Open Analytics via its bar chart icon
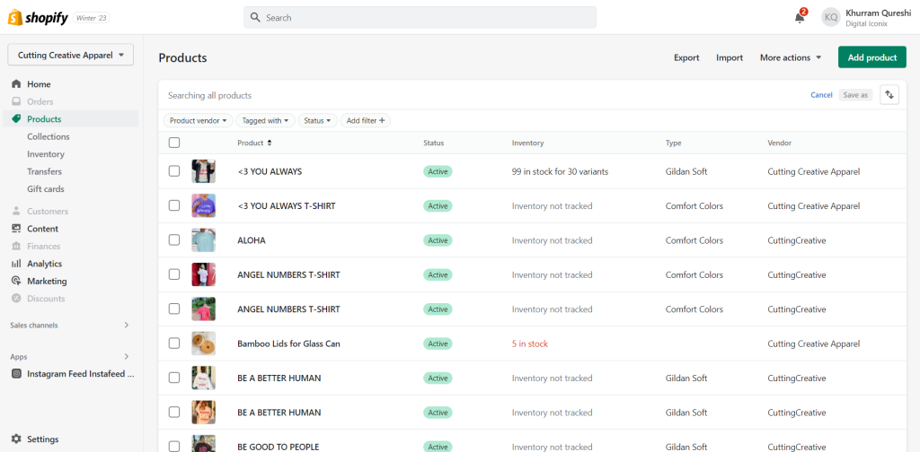Image resolution: width=920 pixels, height=452 pixels. click(x=16, y=264)
